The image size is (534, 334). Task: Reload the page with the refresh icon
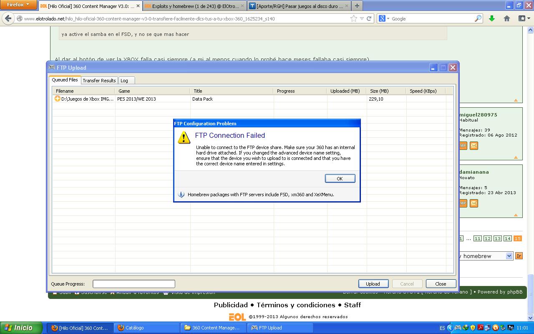[x=369, y=19]
